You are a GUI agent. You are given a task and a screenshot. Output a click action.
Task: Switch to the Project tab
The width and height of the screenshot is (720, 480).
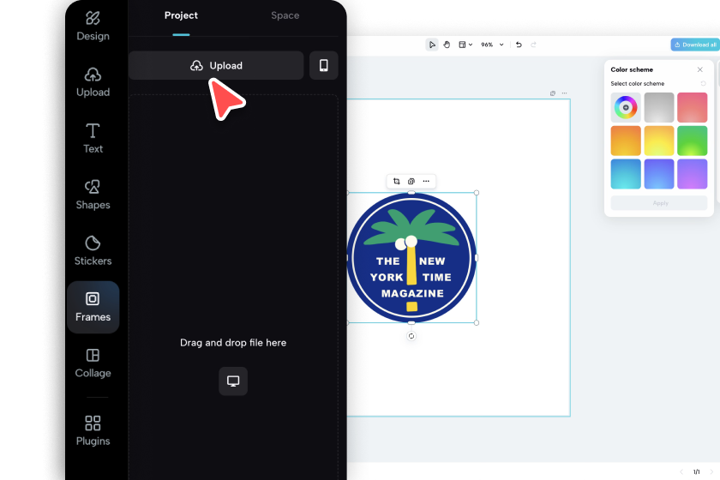coord(181,15)
